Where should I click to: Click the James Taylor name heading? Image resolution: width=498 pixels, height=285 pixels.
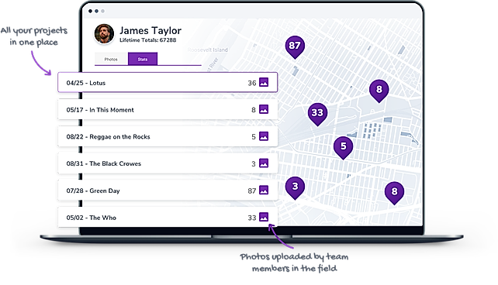click(x=150, y=30)
